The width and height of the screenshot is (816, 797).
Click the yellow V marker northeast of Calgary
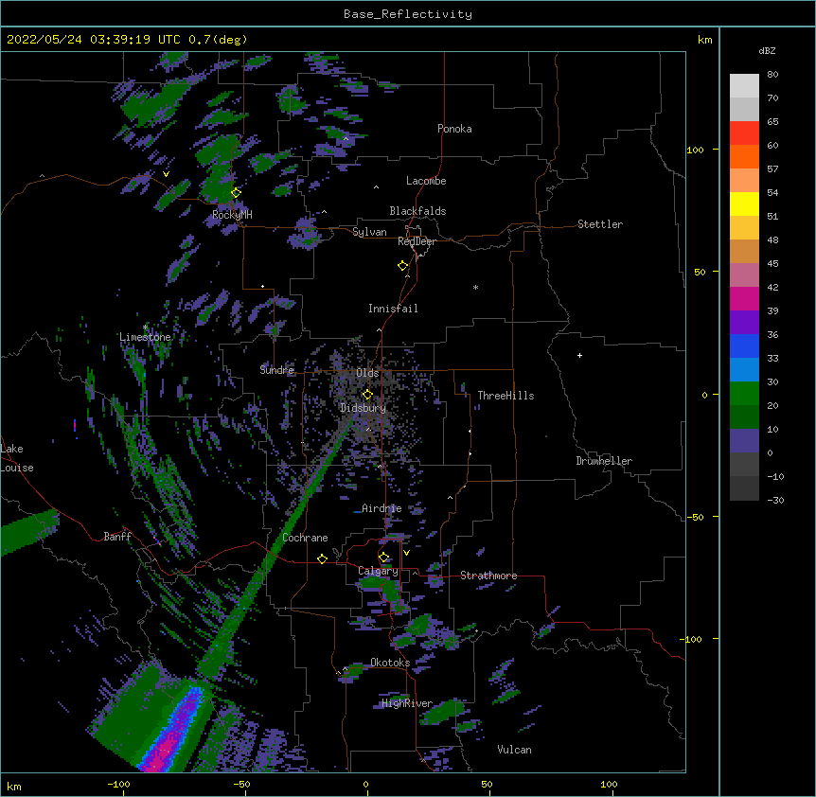coord(406,553)
